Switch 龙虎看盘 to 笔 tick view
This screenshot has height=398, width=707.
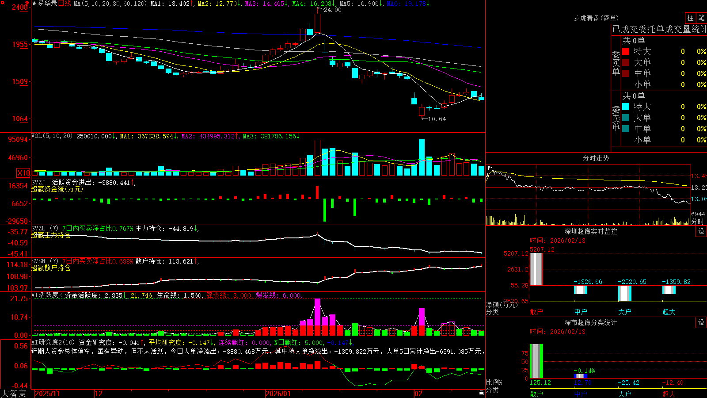[702, 18]
